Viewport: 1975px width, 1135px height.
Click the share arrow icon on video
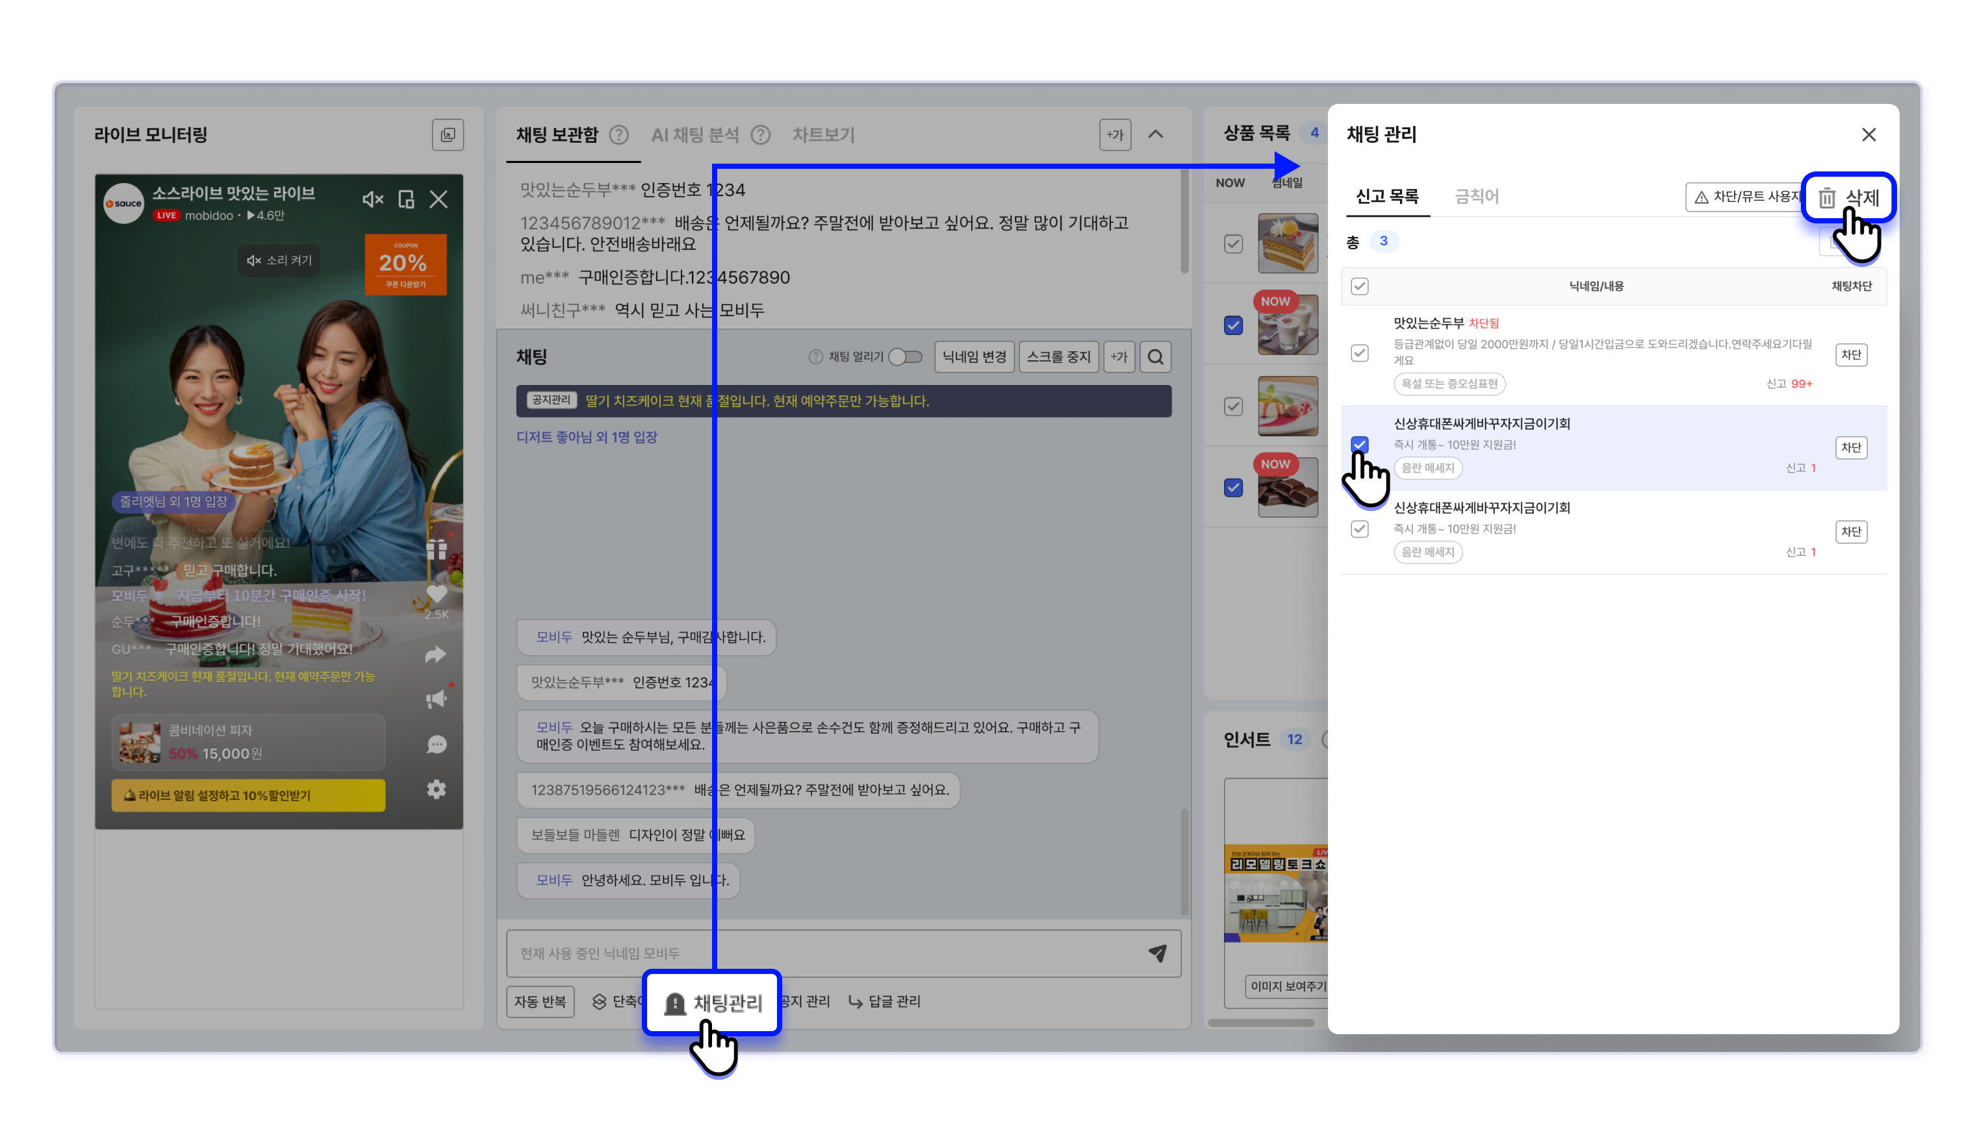point(436,655)
